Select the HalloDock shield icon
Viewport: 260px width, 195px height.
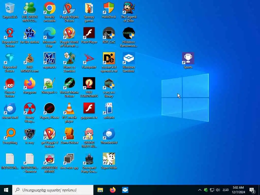109,10
